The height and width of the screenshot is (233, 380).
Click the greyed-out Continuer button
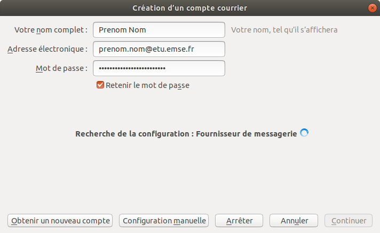[x=349, y=220]
